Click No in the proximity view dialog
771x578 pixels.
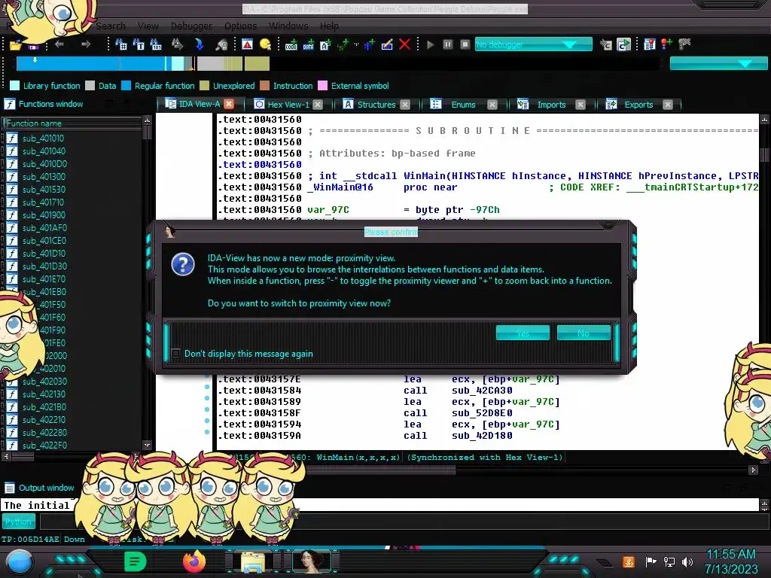584,333
